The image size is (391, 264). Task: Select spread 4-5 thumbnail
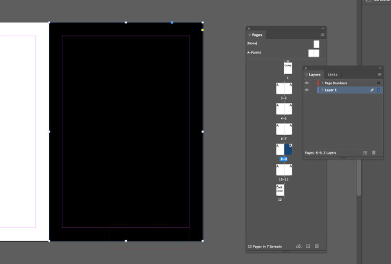[284, 109]
